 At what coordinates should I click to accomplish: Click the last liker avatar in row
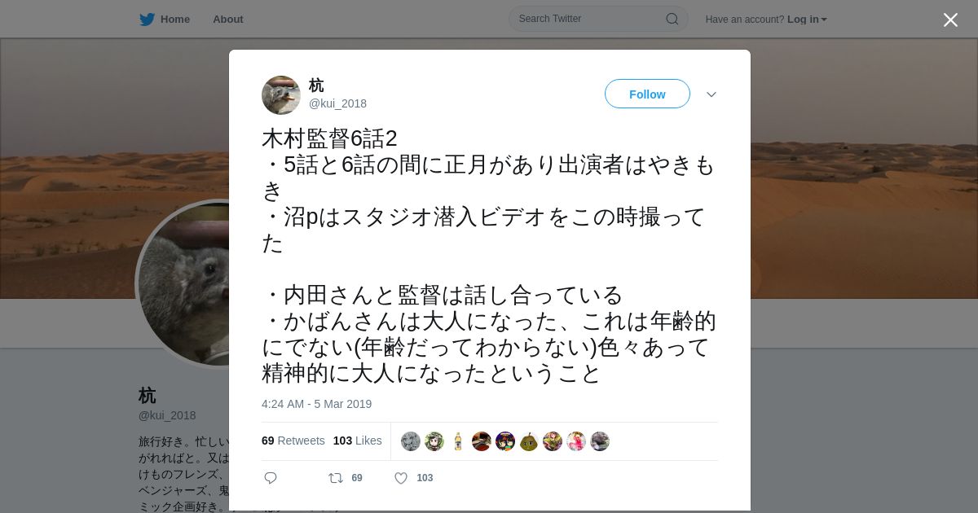(600, 441)
